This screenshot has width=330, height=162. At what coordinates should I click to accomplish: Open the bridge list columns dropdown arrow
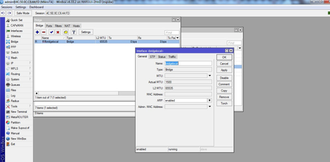(x=177, y=38)
